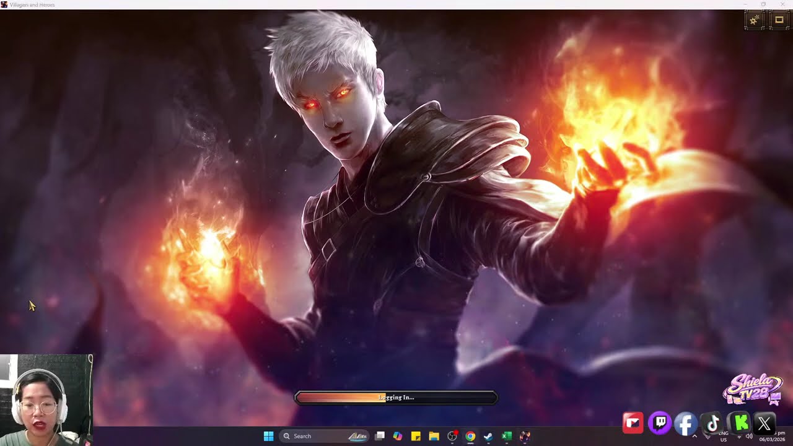Close the Villagers and Heroes window
The image size is (793, 446).
782,4
